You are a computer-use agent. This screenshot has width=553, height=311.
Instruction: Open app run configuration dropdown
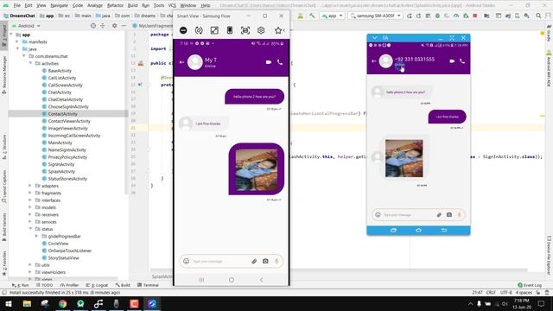point(332,16)
